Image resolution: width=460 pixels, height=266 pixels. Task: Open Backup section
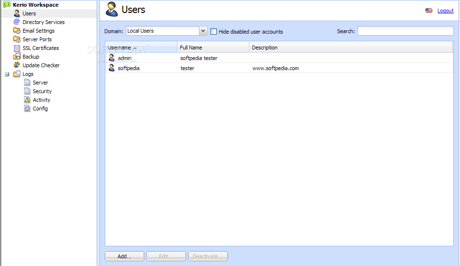pos(31,57)
